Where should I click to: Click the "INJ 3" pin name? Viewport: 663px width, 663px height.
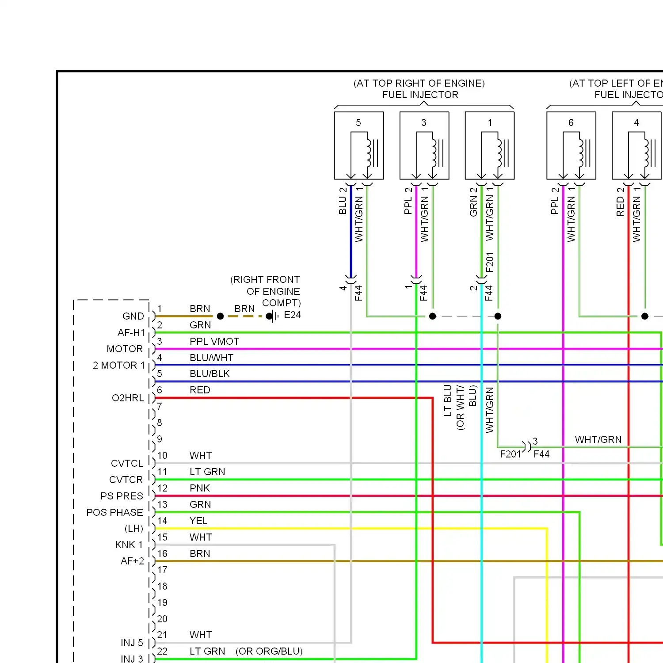pos(132,659)
